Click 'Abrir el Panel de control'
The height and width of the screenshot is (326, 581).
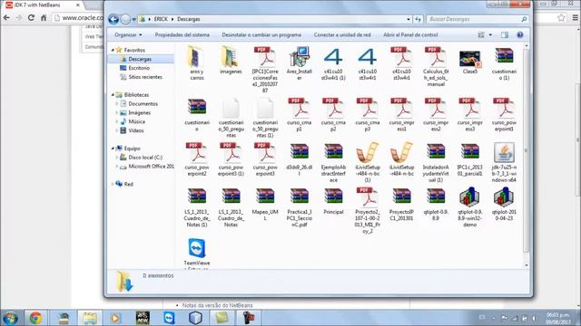410,34
